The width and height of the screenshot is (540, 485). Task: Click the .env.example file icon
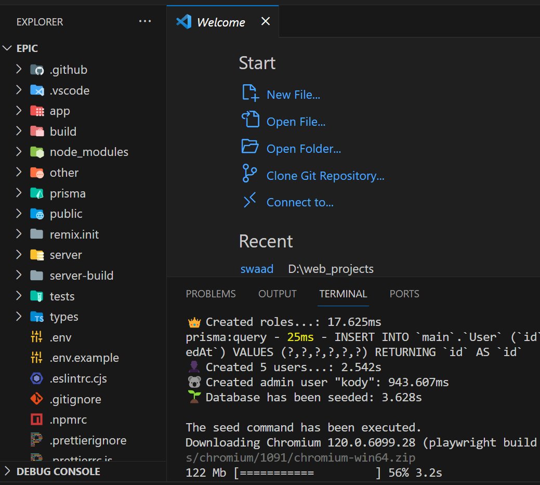36,358
